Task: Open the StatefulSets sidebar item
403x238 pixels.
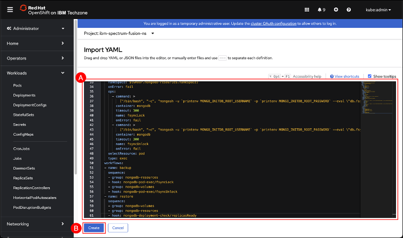Action: coord(23,115)
